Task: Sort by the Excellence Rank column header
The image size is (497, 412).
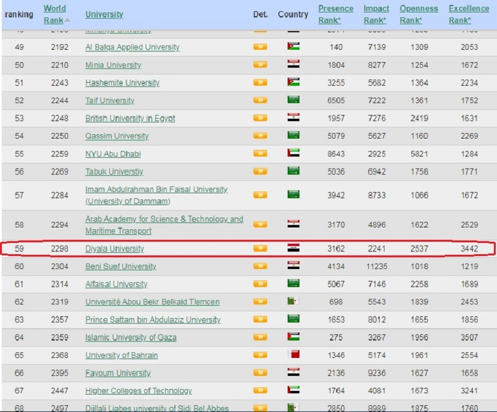Action: tap(469, 14)
